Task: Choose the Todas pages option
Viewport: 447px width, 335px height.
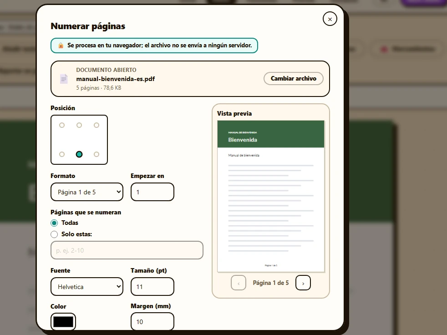Action: 54,223
